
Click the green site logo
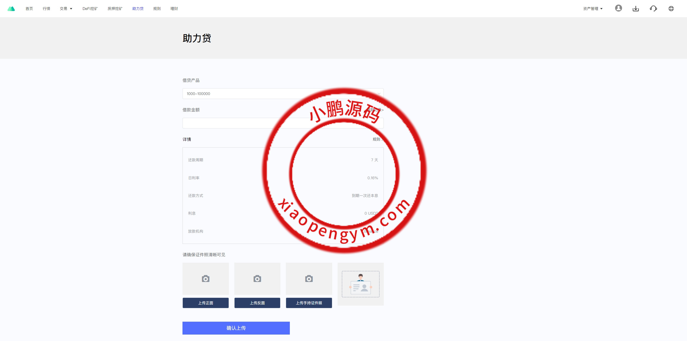click(x=11, y=9)
